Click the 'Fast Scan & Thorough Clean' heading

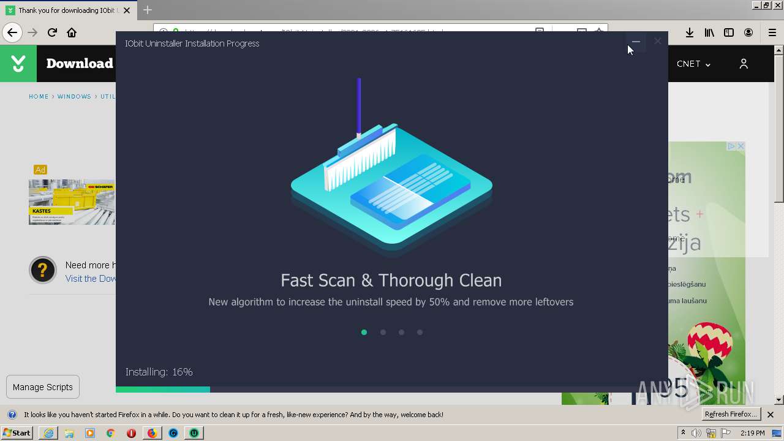tap(391, 280)
